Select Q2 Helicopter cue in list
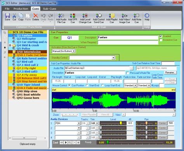Image resolution: width=184 pixels, height=151 pixels. [x=26, y=39]
